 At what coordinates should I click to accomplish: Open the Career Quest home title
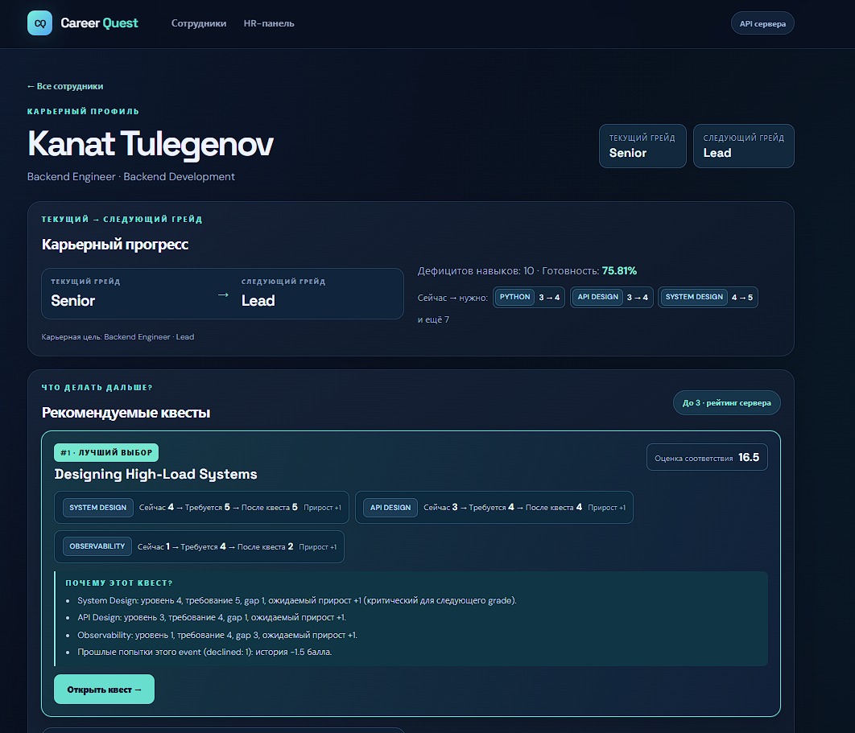click(x=99, y=23)
